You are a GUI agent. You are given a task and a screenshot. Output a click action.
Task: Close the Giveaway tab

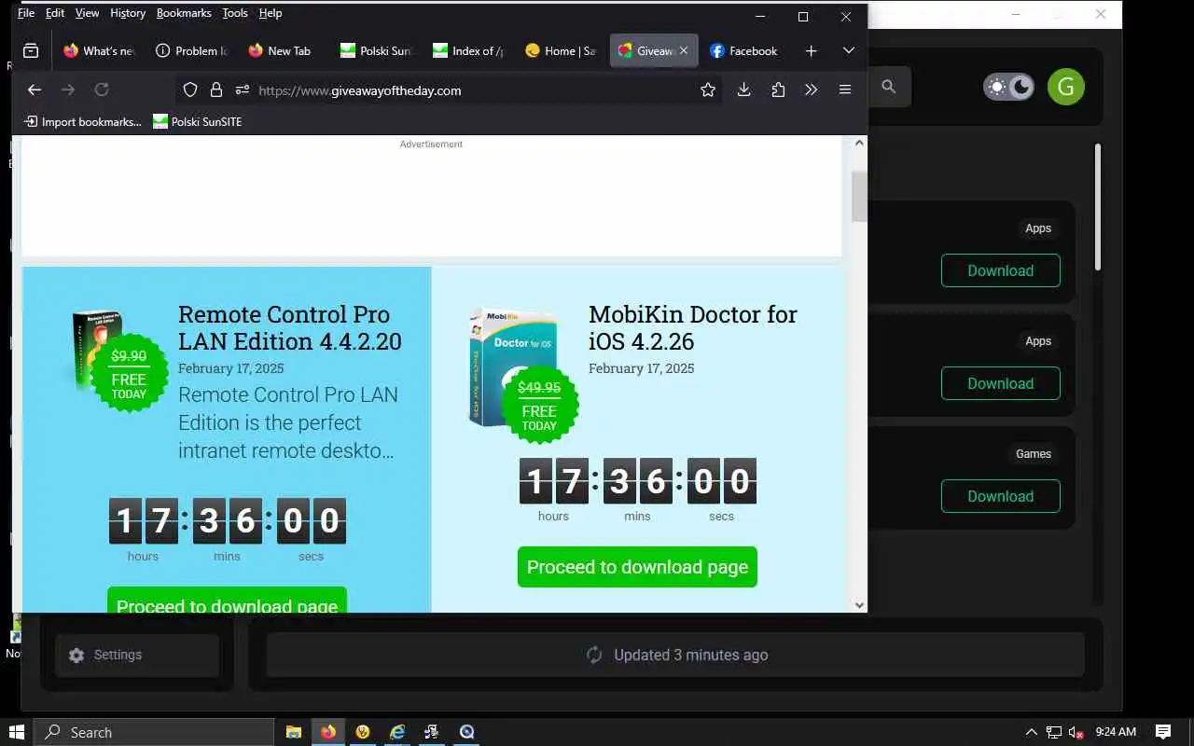(x=684, y=51)
